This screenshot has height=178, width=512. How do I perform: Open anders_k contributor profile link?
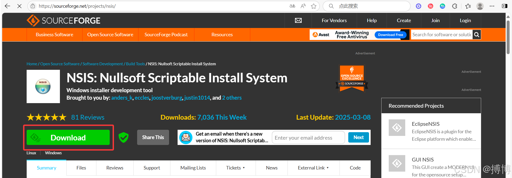click(x=122, y=98)
